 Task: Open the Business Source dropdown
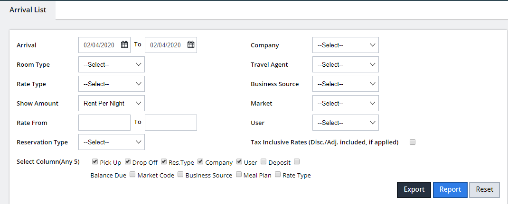click(345, 84)
